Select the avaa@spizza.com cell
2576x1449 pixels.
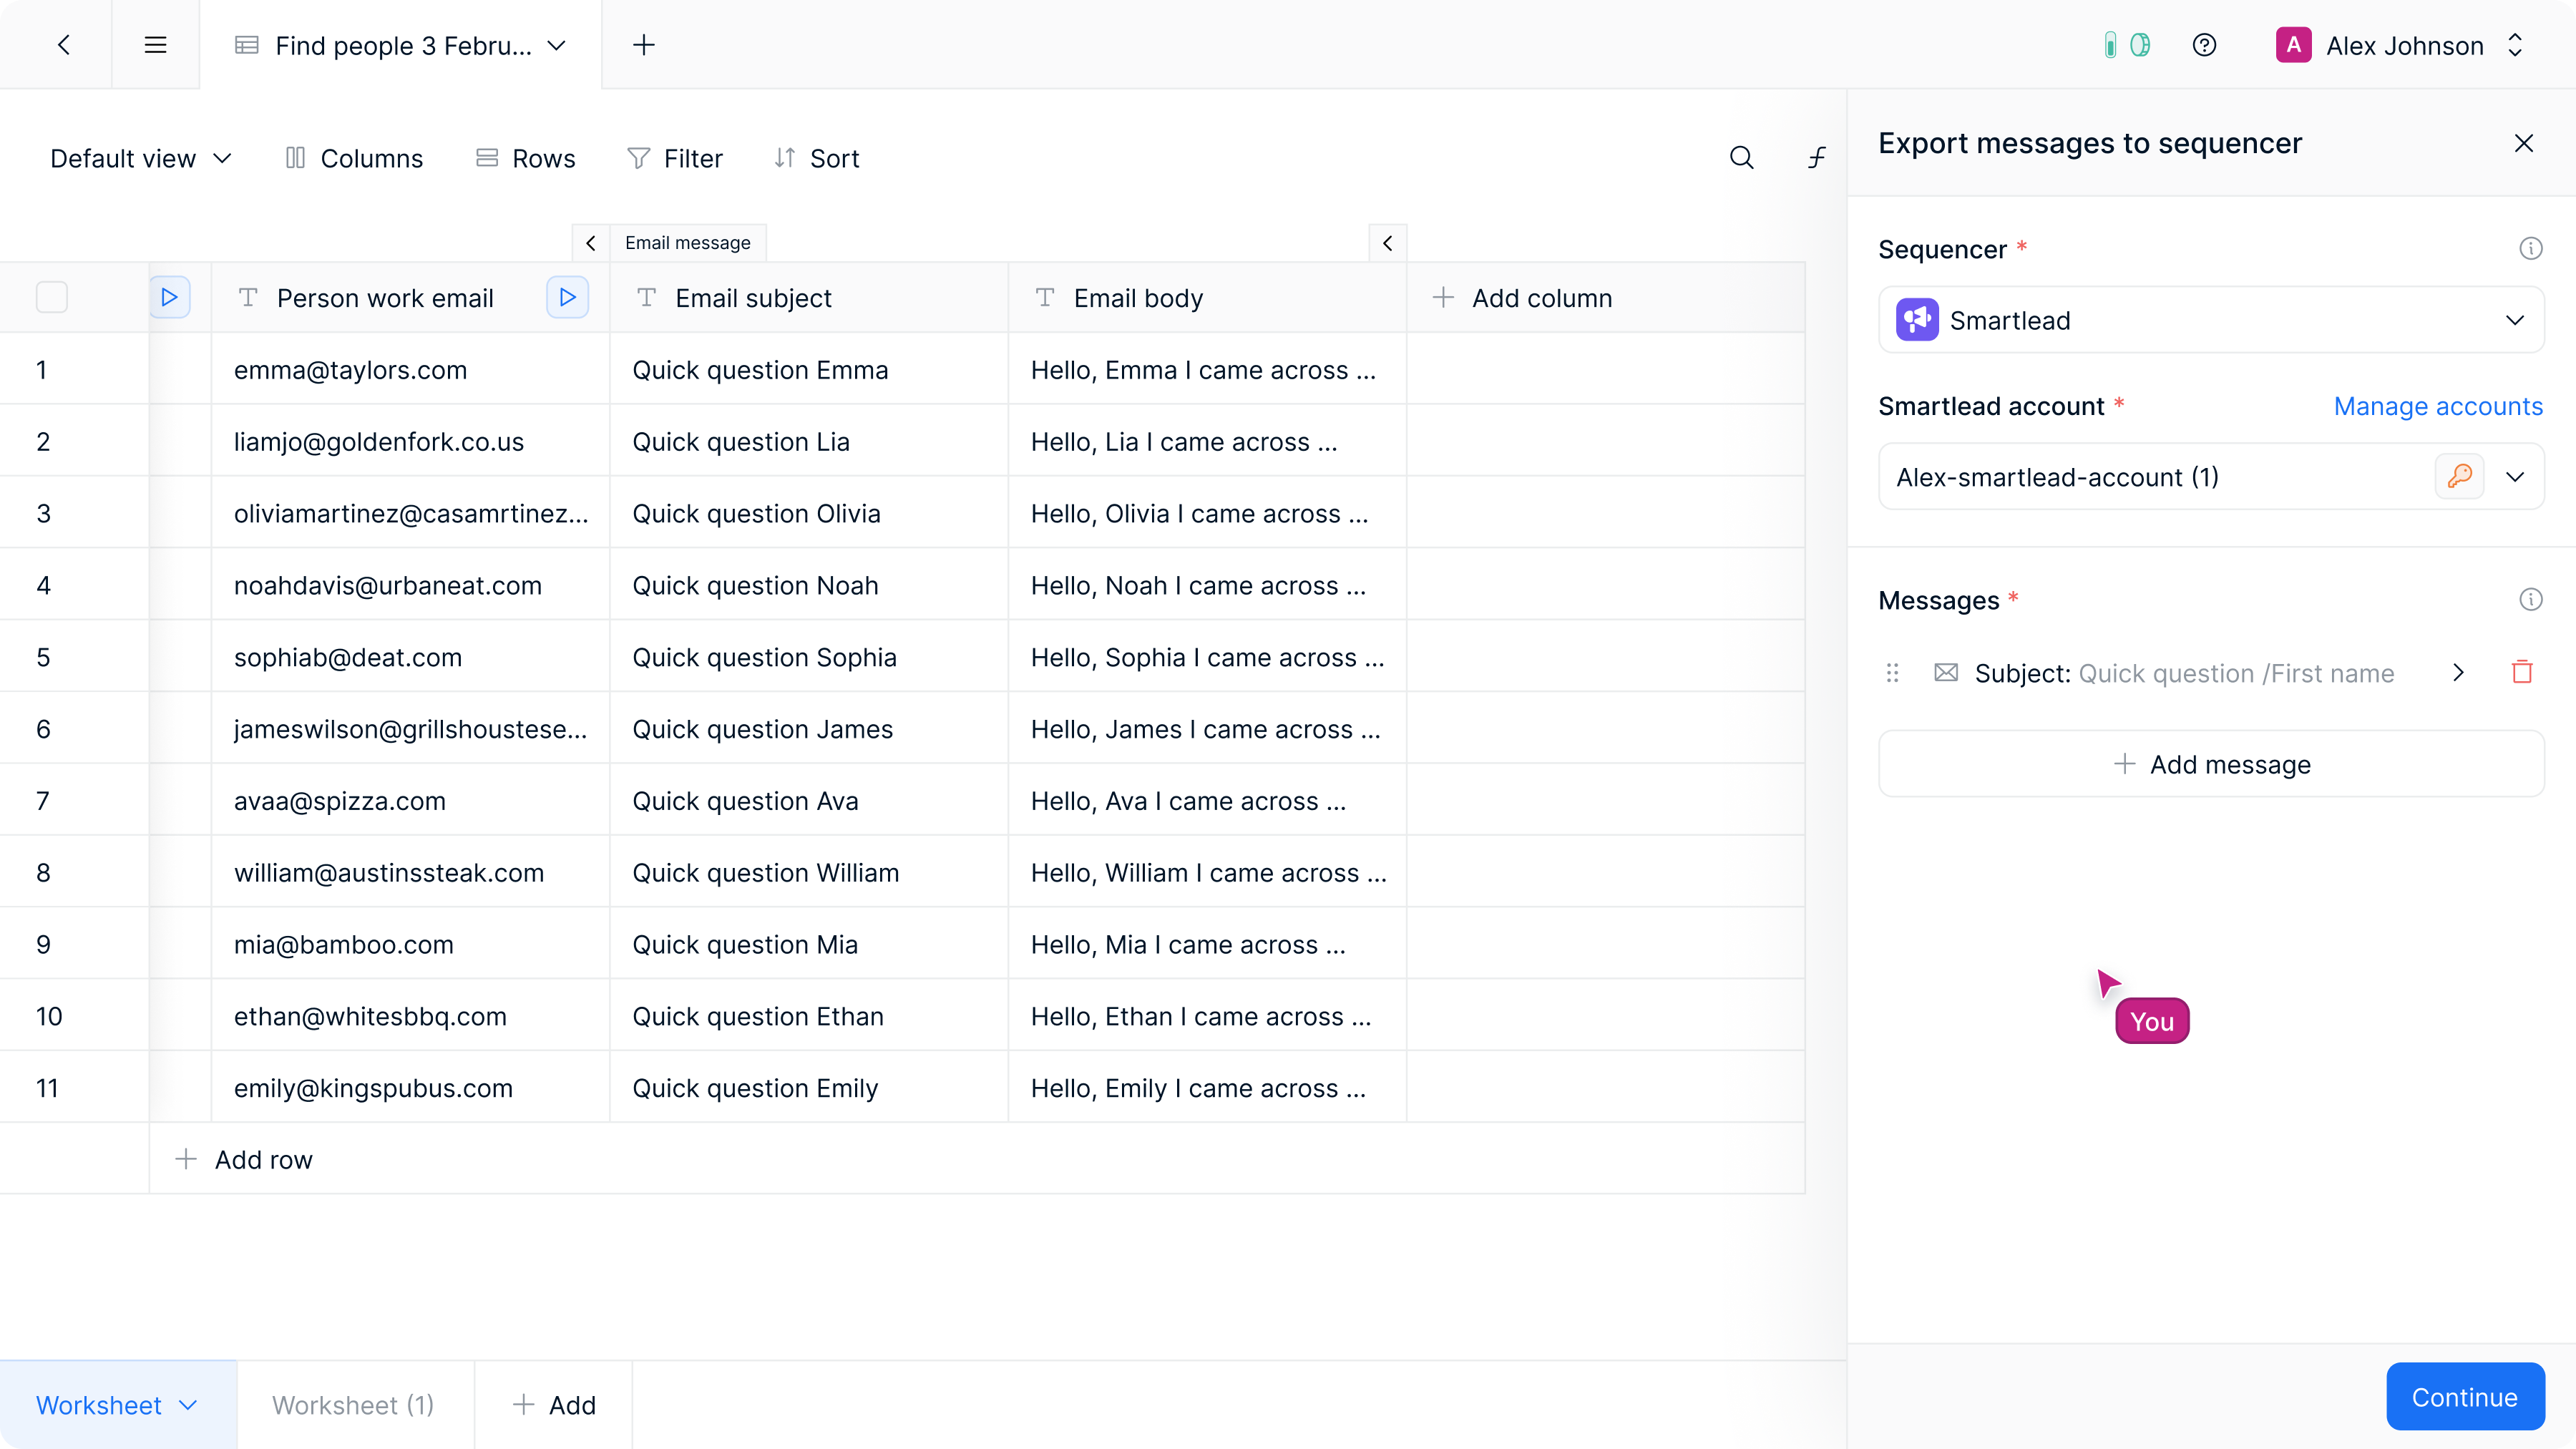pos(410,801)
